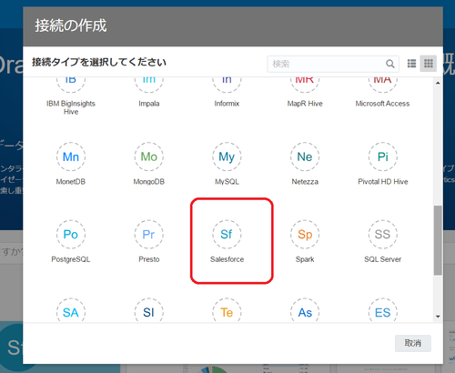Click the vertical scrollbar thumb
The height and width of the screenshot is (373, 455).
[x=438, y=240]
